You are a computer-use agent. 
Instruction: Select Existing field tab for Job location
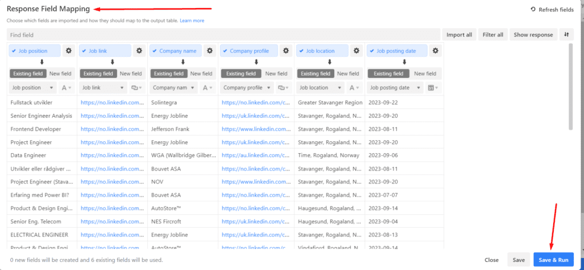(x=317, y=73)
